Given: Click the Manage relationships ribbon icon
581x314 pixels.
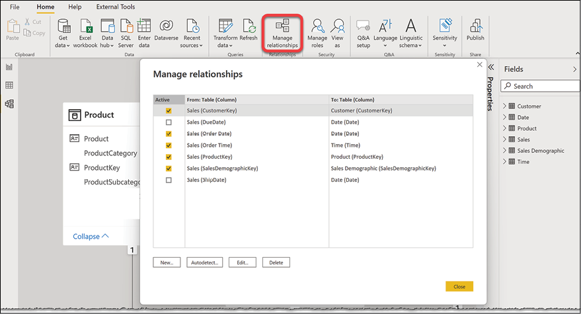Looking at the screenshot, I should pos(282,26).
